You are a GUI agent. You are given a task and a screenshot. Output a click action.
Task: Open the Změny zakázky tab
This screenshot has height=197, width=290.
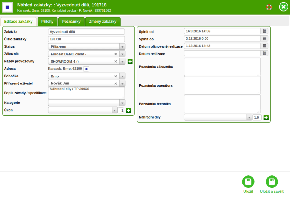click(103, 22)
